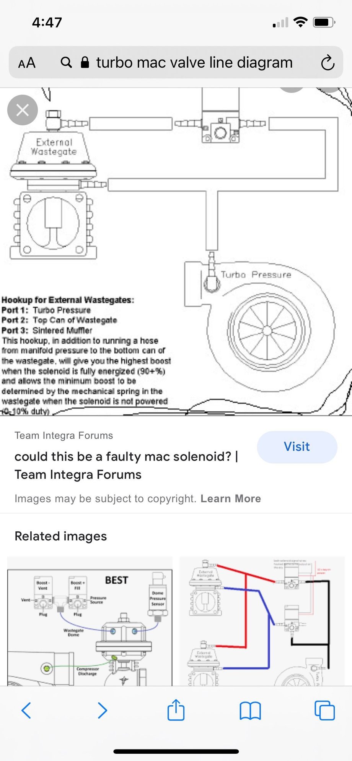This screenshot has width=352, height=761.
Task: Tap the Team Integra Forums source label
Action: pyautogui.click(x=64, y=435)
